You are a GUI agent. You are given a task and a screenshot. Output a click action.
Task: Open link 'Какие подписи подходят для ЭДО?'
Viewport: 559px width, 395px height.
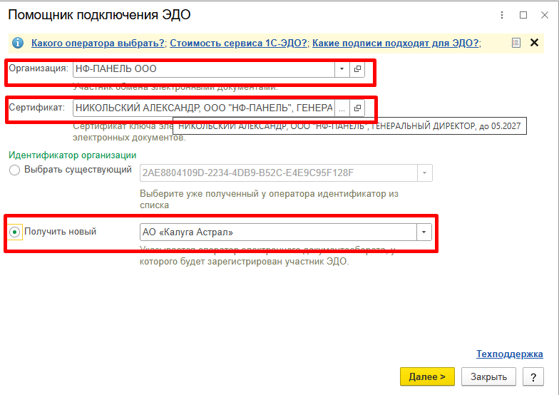coord(395,43)
